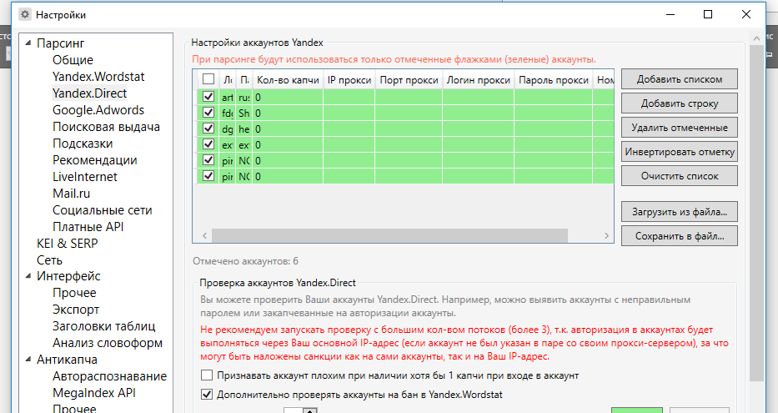Click the settings gear icon in title bar
The image size is (778, 413).
tap(25, 14)
